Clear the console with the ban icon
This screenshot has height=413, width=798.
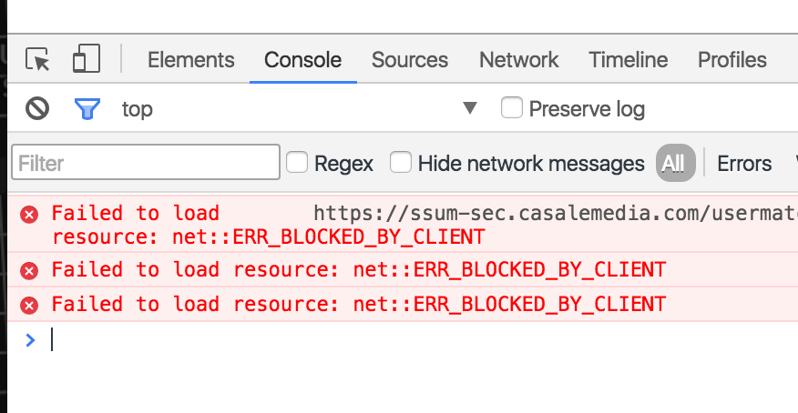pos(37,109)
